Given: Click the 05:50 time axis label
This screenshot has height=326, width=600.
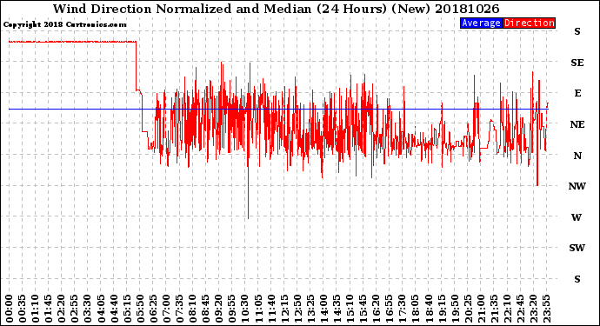Looking at the screenshot, I should point(140,309).
